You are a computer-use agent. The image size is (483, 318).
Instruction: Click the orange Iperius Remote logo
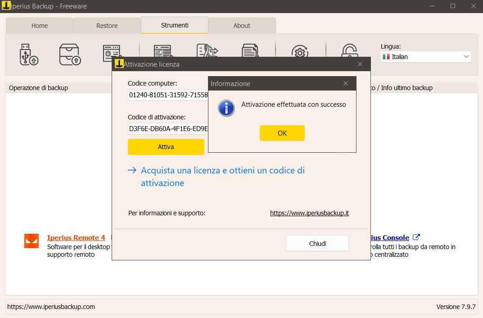pos(32,241)
